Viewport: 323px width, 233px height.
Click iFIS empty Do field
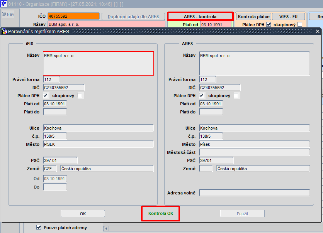click(55, 187)
